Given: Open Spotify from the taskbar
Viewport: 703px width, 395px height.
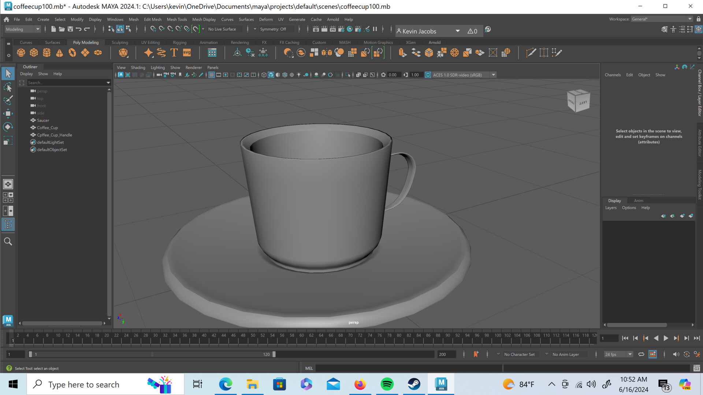Looking at the screenshot, I should pyautogui.click(x=387, y=384).
